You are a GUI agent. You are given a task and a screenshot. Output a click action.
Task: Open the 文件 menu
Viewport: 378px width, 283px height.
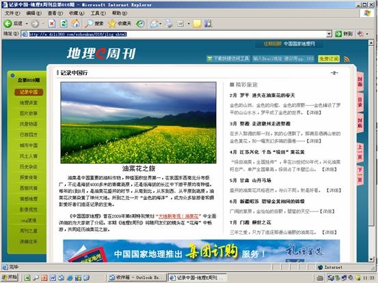pos(12,13)
